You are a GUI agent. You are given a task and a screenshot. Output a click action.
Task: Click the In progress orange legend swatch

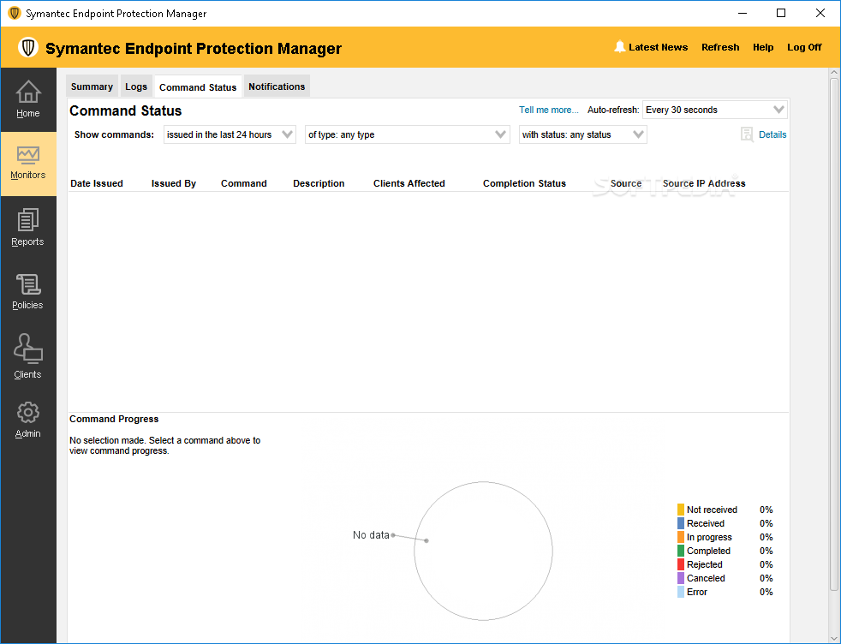tap(681, 537)
